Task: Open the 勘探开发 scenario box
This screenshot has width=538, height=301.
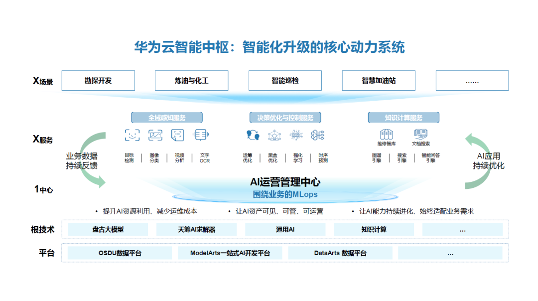Action: pyautogui.click(x=98, y=81)
